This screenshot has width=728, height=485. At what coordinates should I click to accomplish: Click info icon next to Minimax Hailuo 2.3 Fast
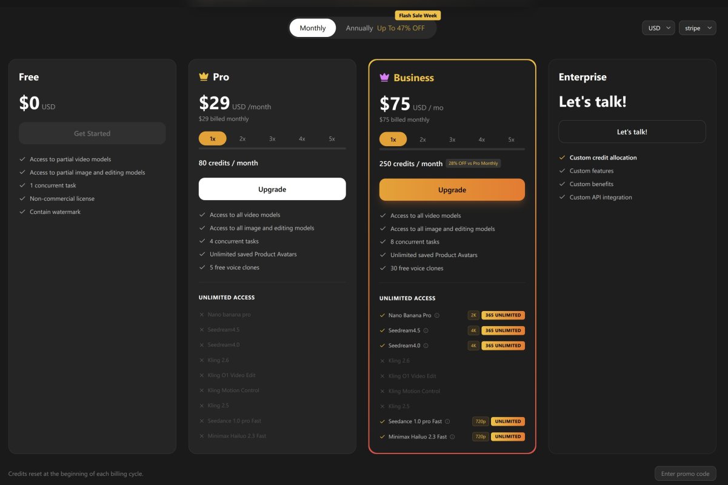(452, 436)
